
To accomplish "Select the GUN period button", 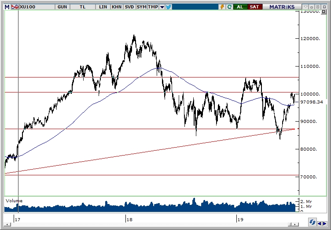I will [62, 7].
